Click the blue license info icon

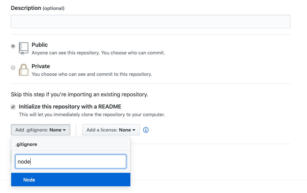(x=146, y=130)
